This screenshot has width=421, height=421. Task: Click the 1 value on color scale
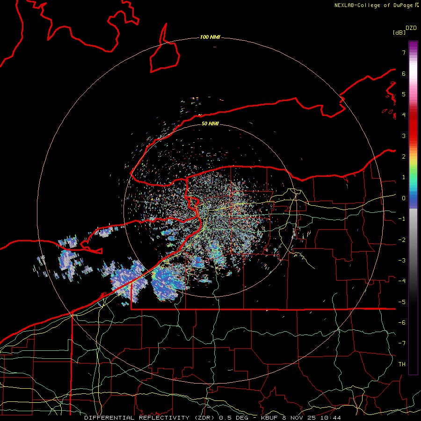click(404, 177)
